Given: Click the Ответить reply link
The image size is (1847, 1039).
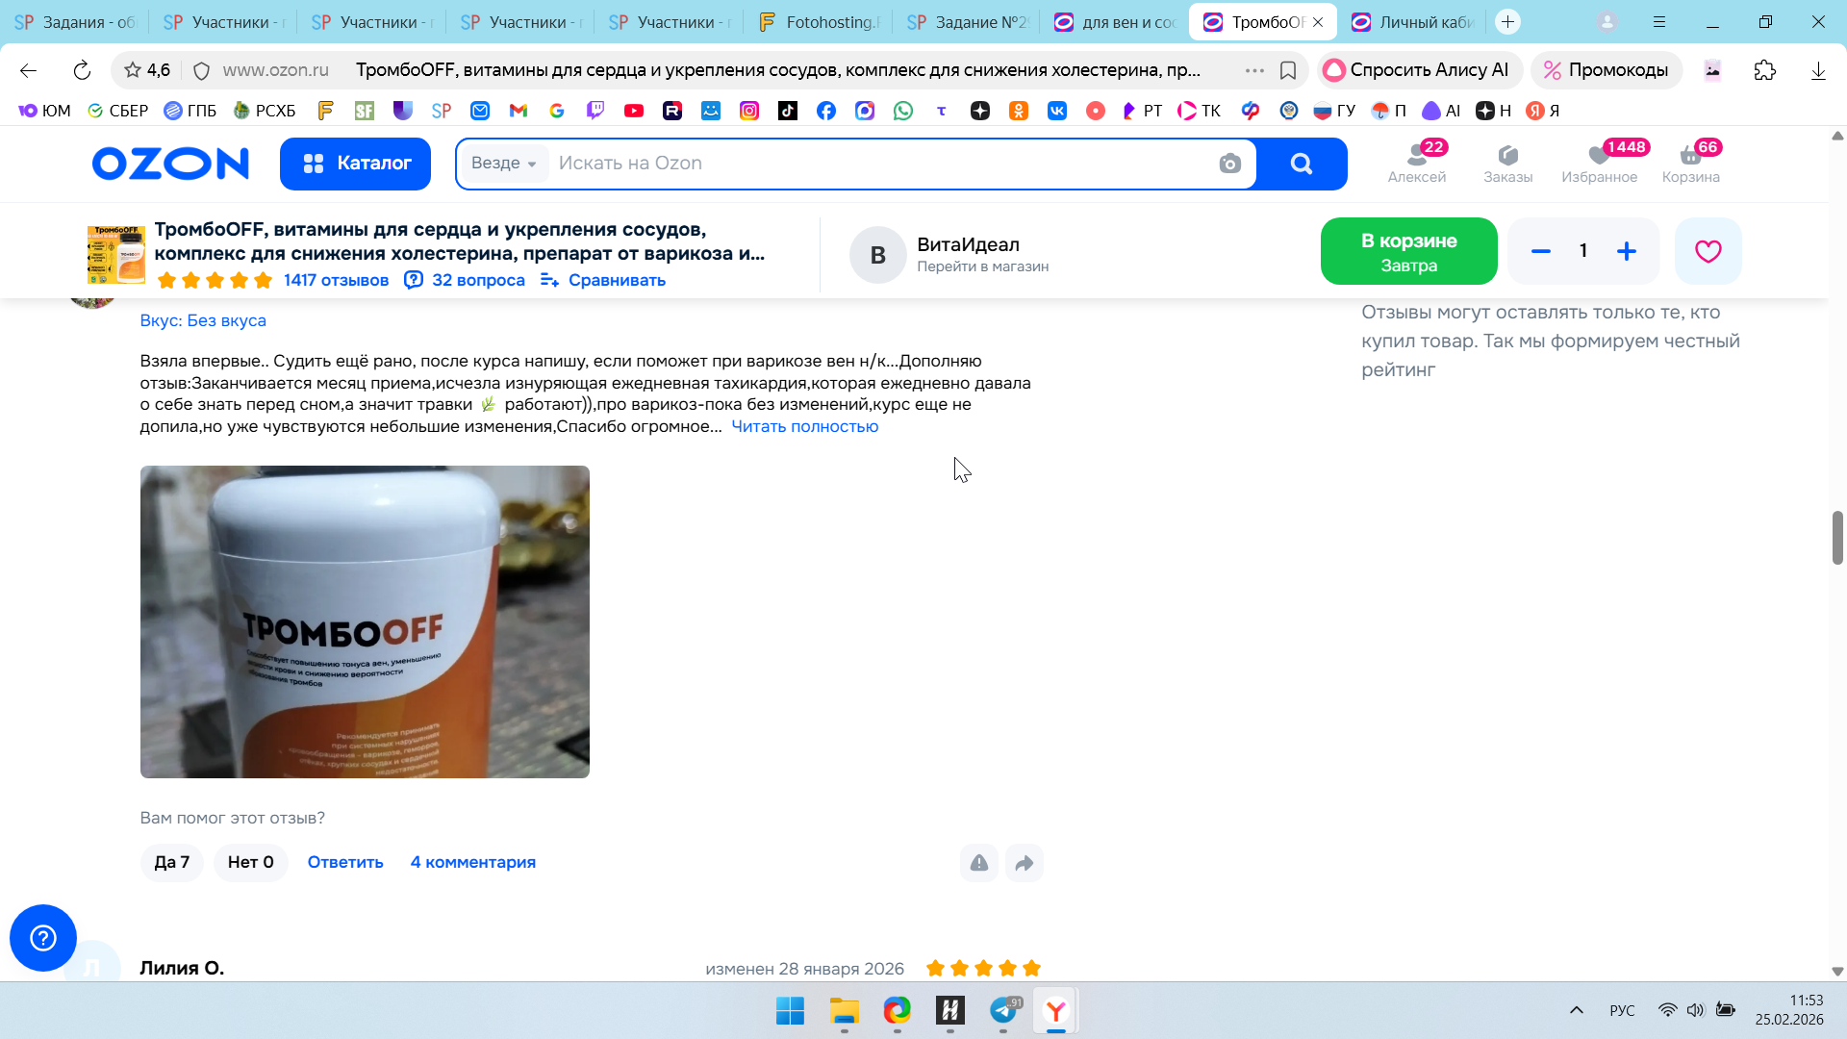Looking at the screenshot, I should 345,863.
